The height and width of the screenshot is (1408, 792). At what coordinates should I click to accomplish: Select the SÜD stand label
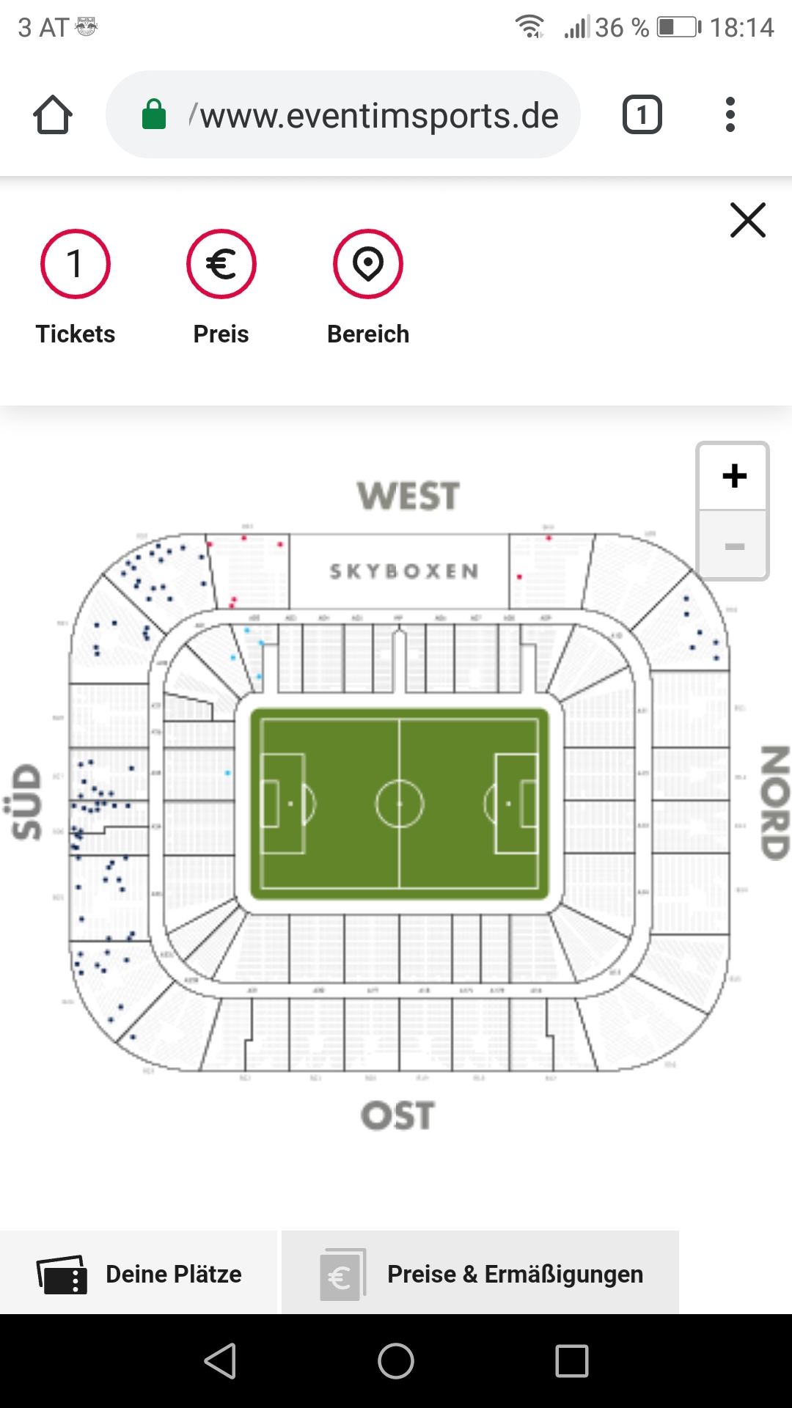26,802
